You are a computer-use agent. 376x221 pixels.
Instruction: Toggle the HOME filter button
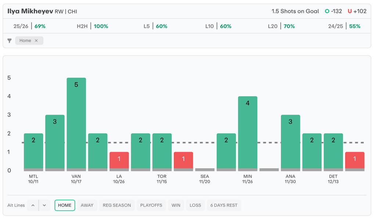coord(65,205)
